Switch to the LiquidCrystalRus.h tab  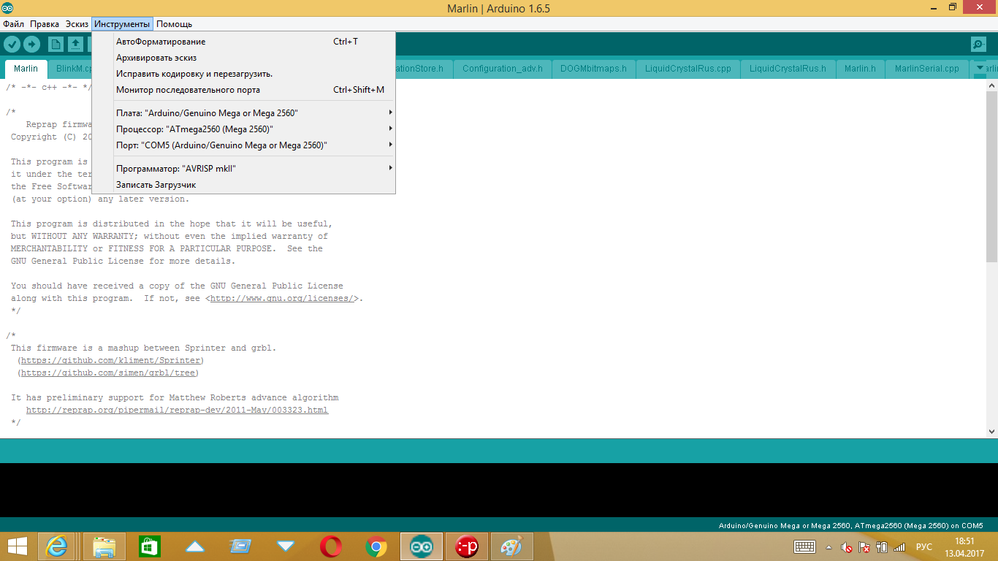pos(788,69)
